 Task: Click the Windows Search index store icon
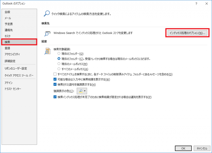[47, 33]
